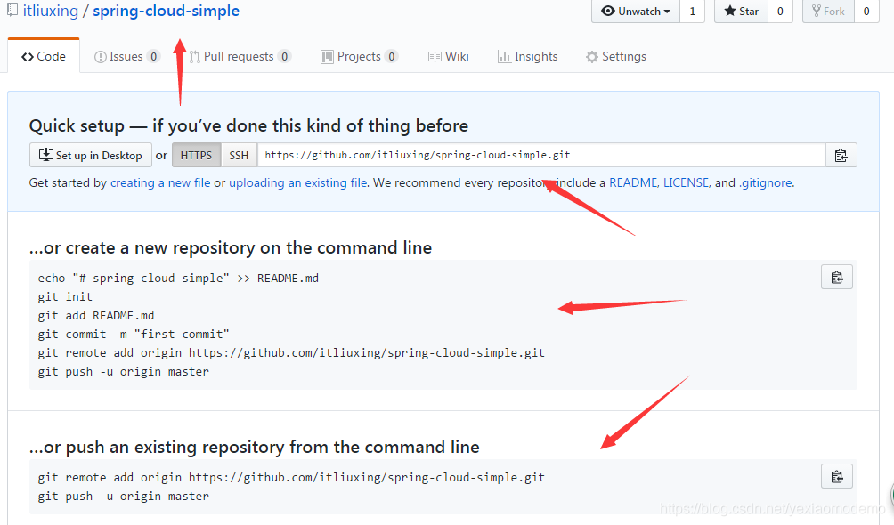Screen dimensions: 894x525
Task: Open the README link
Action: click(633, 183)
